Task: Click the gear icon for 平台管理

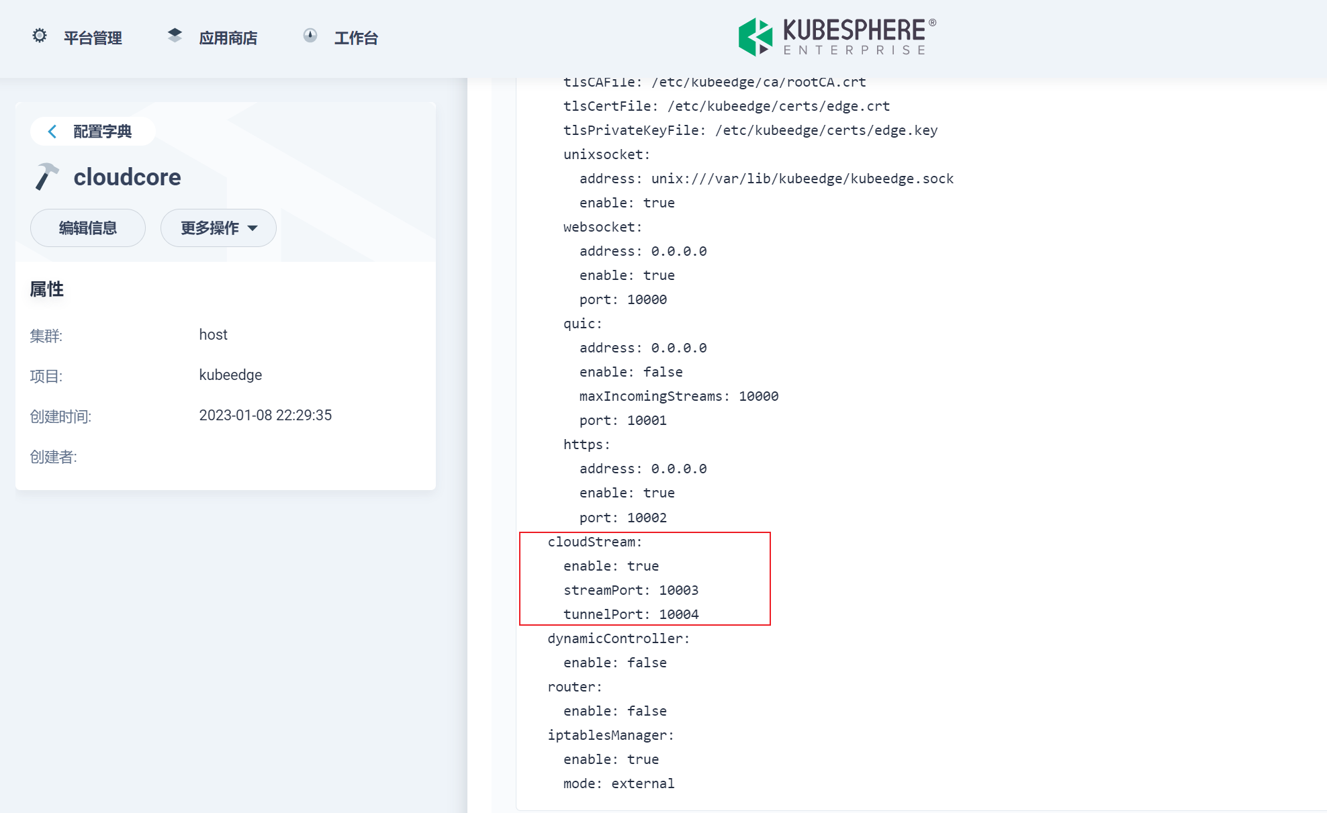Action: click(40, 36)
